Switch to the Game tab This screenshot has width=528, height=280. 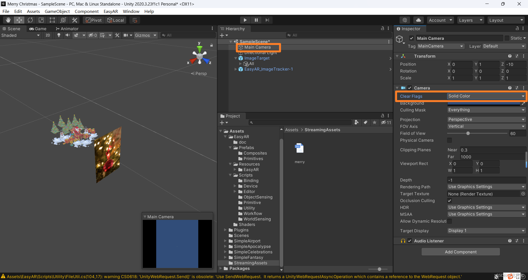coord(38,29)
